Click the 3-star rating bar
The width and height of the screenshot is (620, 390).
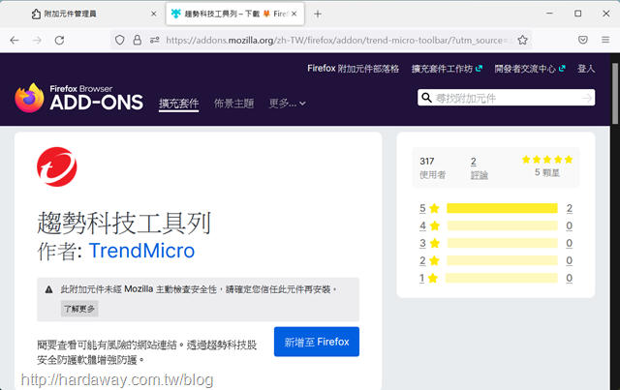coord(502,243)
